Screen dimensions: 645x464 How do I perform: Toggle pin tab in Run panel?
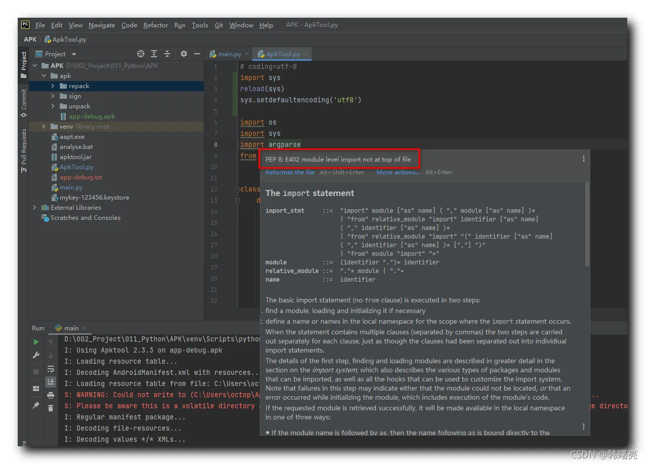(x=36, y=406)
